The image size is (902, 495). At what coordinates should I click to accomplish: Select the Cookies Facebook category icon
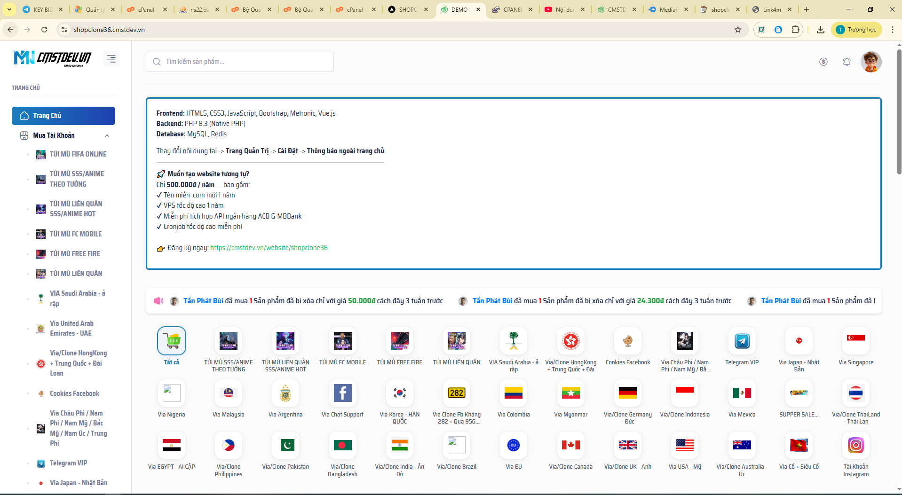627,341
